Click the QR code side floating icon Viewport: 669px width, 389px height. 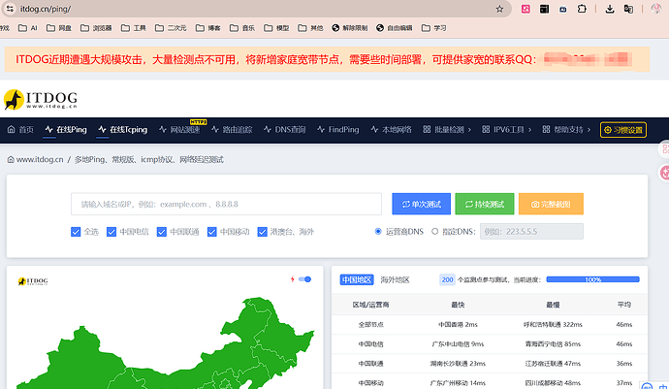[x=665, y=149]
